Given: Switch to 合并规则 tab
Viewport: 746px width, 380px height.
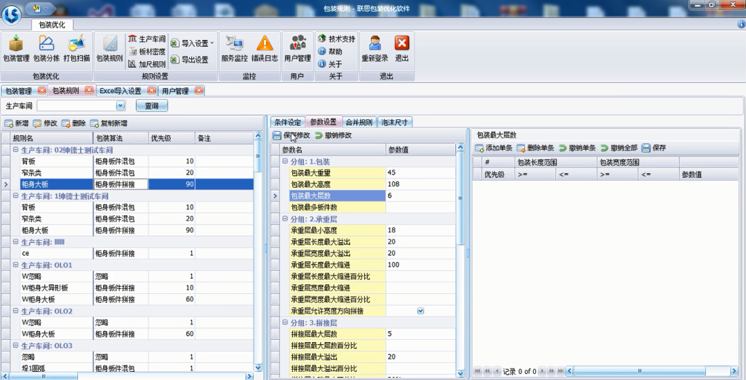Looking at the screenshot, I should (359, 123).
